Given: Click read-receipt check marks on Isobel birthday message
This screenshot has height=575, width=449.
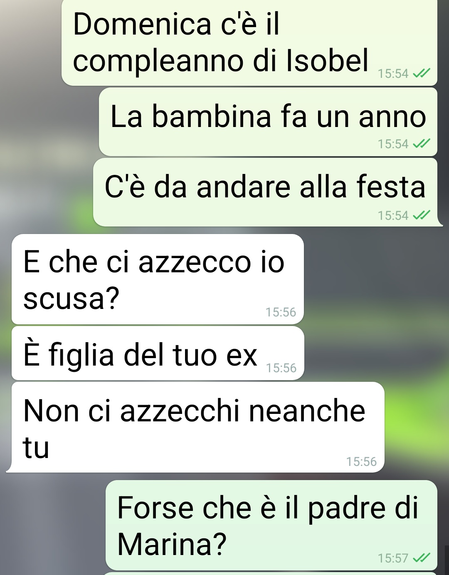Looking at the screenshot, I should click(421, 73).
